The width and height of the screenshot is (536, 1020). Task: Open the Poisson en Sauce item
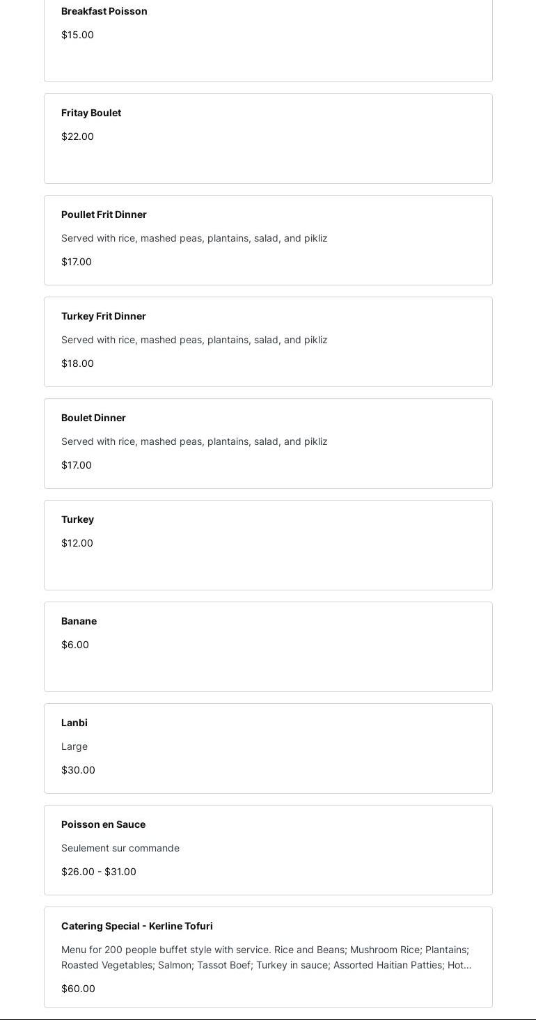click(103, 824)
